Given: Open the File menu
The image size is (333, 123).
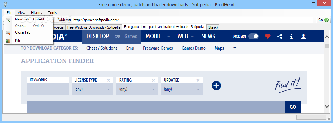Looking at the screenshot, I should pyautogui.click(x=10, y=13).
